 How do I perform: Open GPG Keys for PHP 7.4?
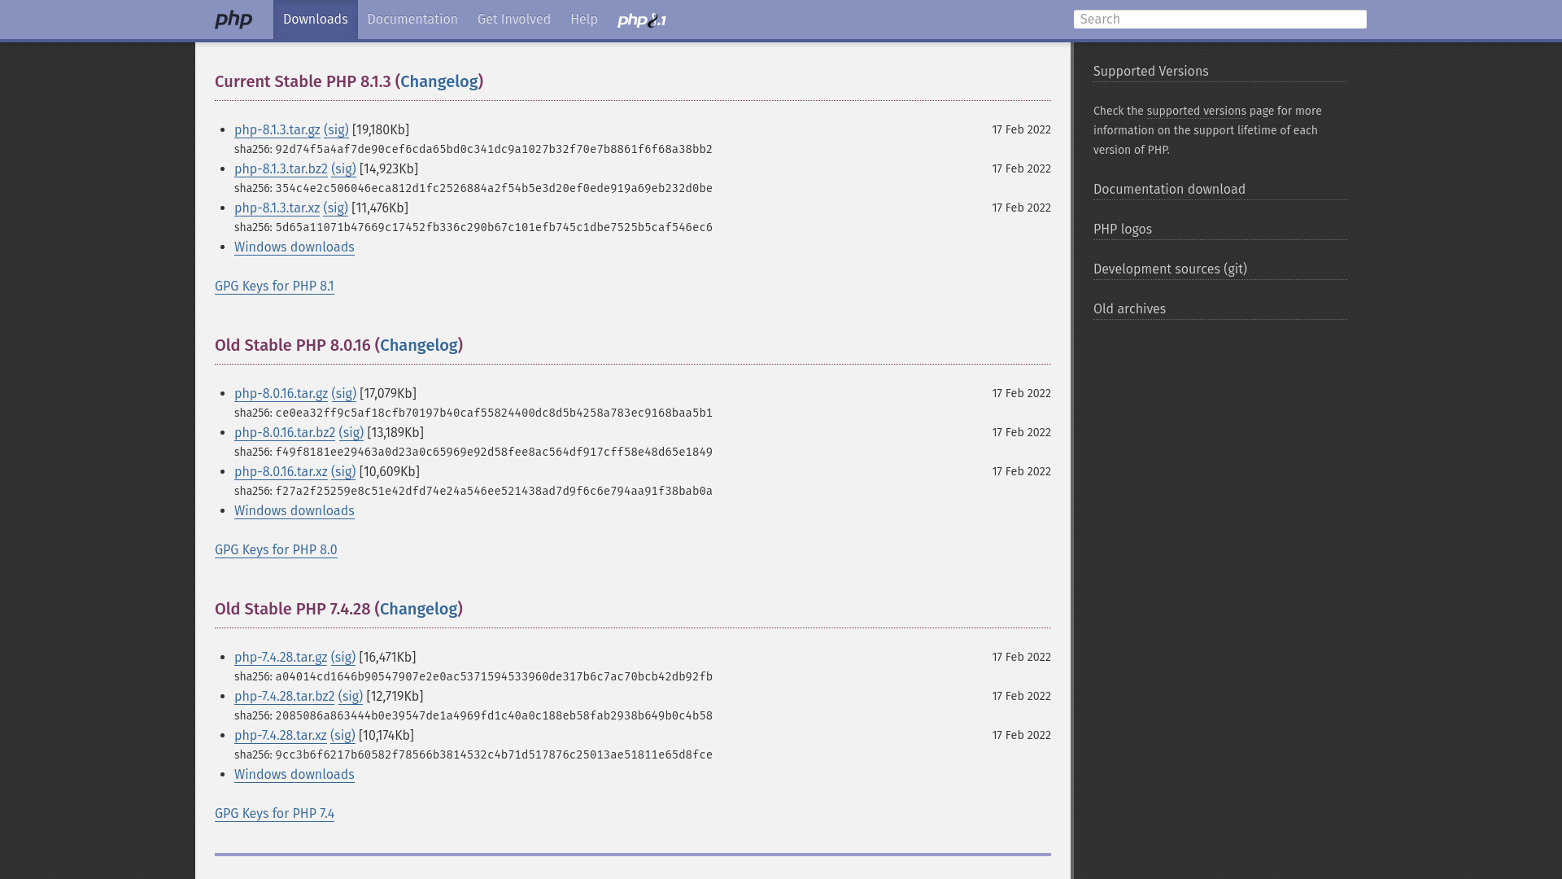pos(274,814)
